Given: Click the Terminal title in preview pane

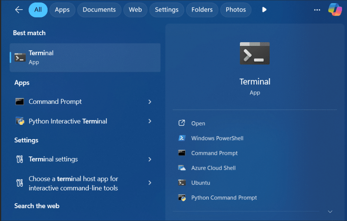Looking at the screenshot, I should pyautogui.click(x=255, y=82).
